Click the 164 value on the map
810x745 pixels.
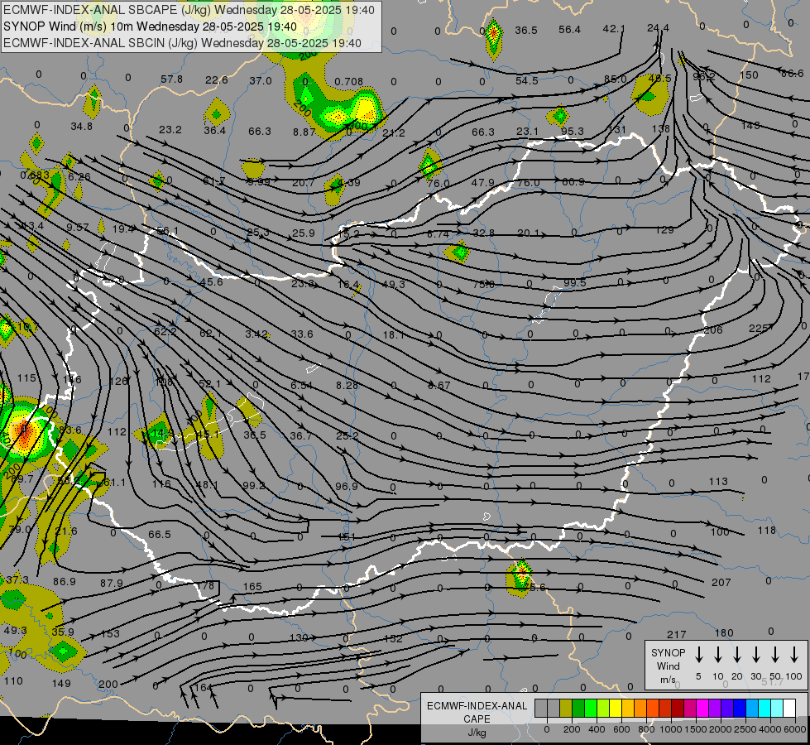[x=203, y=688]
